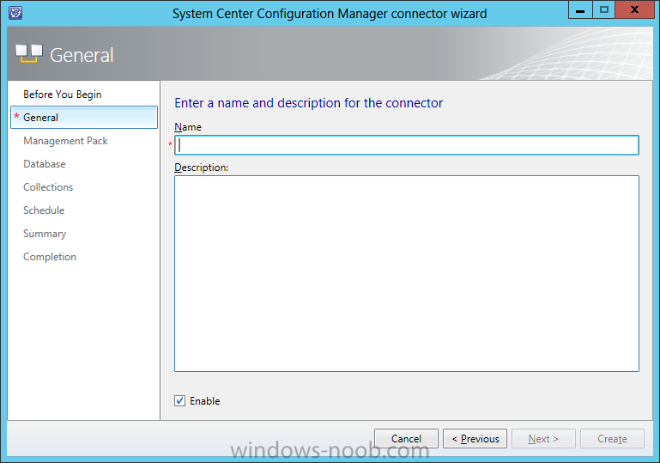
Task: Focus the Name text field
Action: click(407, 145)
